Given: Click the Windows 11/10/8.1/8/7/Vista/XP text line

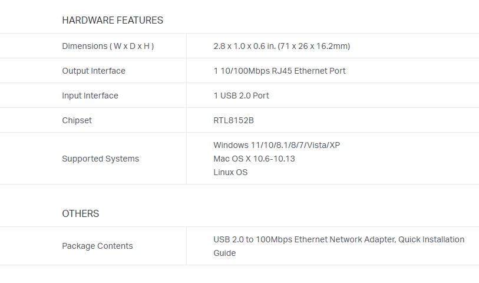Looking at the screenshot, I should 276,145.
